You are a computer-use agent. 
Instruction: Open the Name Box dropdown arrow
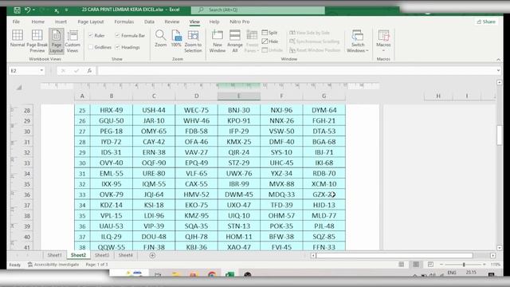click(x=41, y=70)
